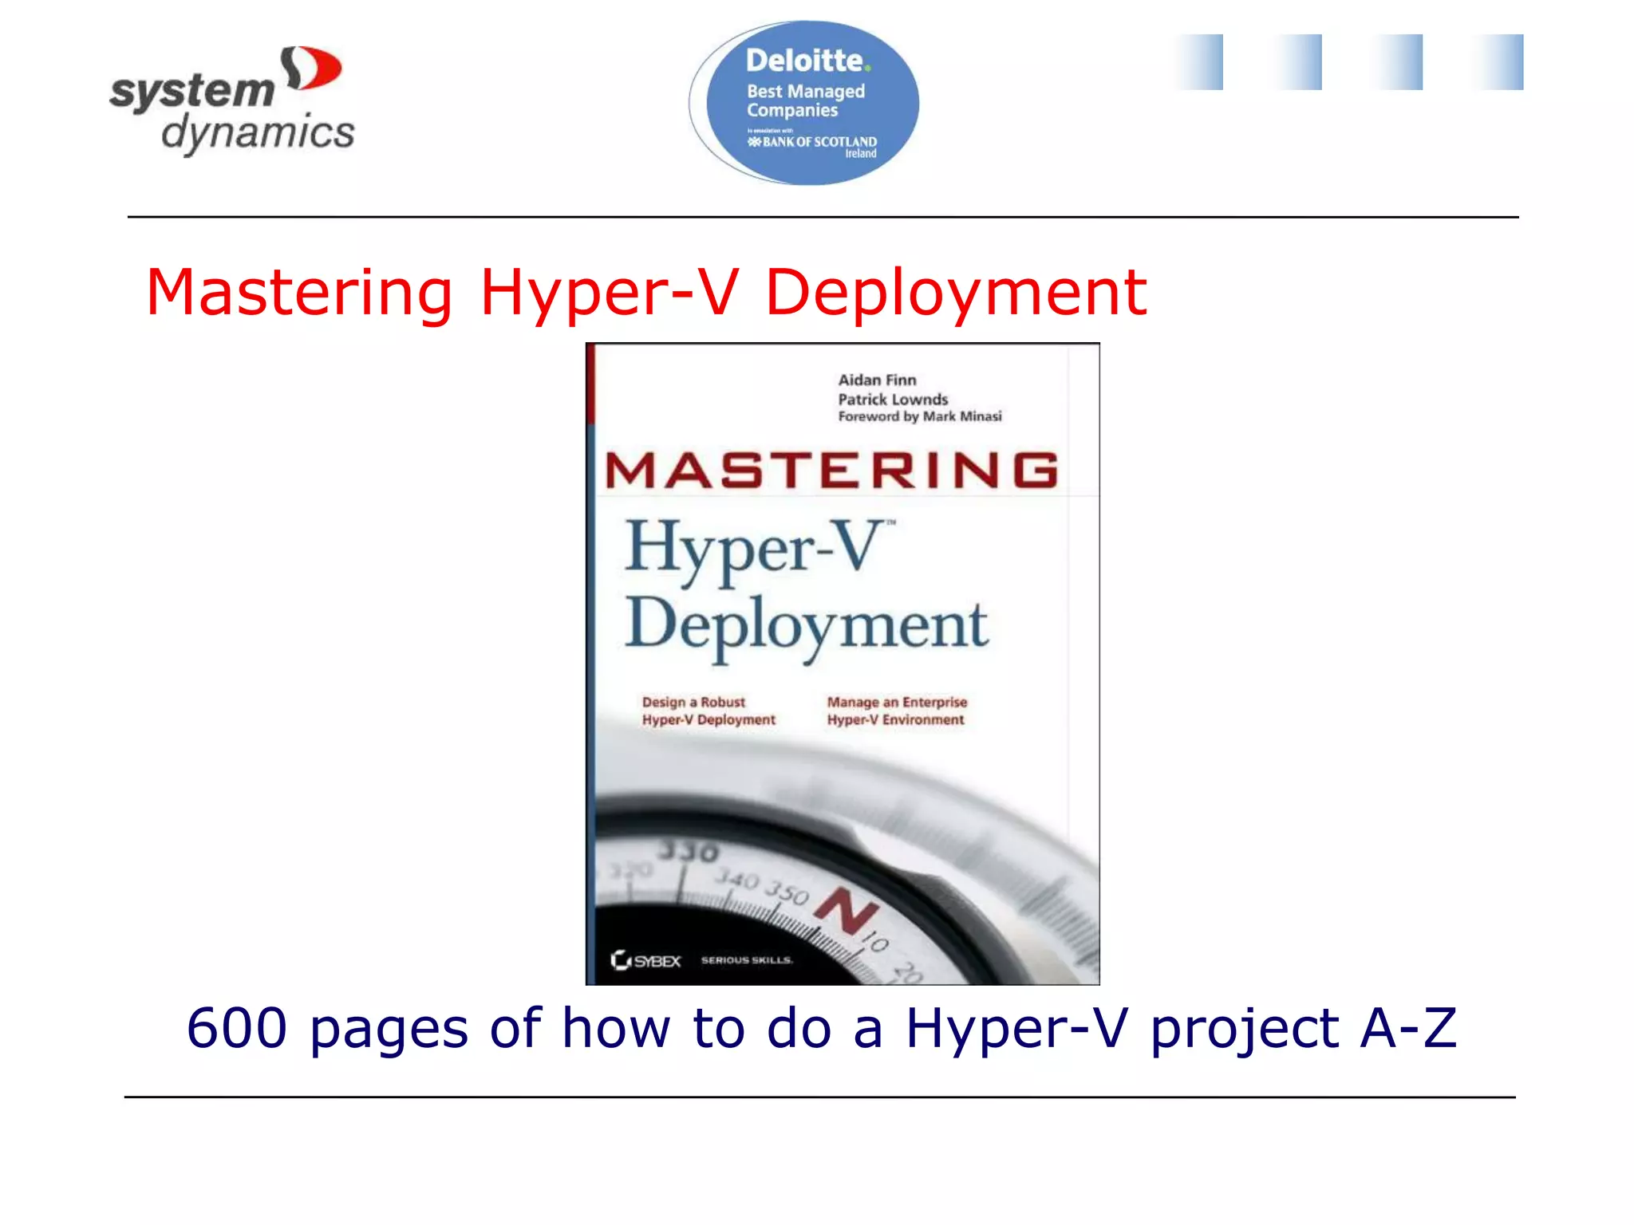Viewport: 1634px width, 1225px height.
Task: Click the Sybex logo on book cover
Action: pos(645,960)
